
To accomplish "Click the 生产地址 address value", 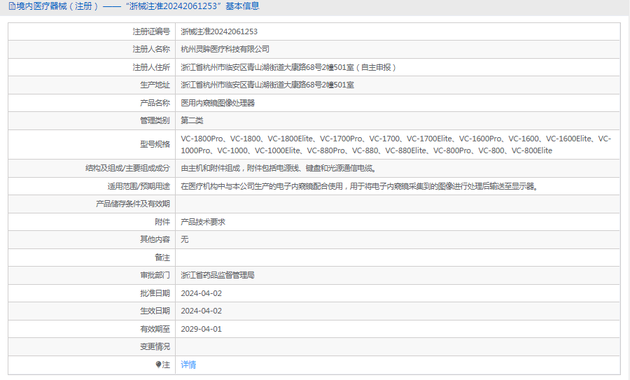I will pos(267,85).
